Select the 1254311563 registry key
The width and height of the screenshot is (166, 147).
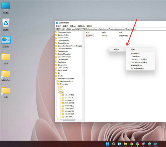pyautogui.click(x=69, y=95)
